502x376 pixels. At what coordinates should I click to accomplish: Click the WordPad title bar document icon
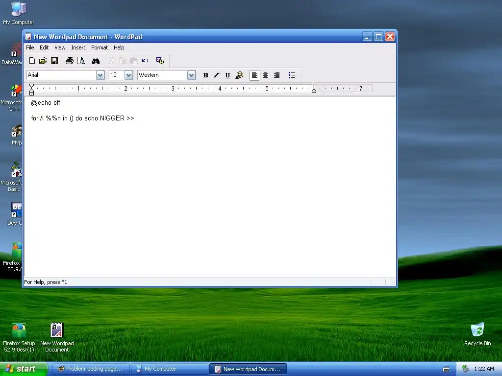tap(28, 36)
